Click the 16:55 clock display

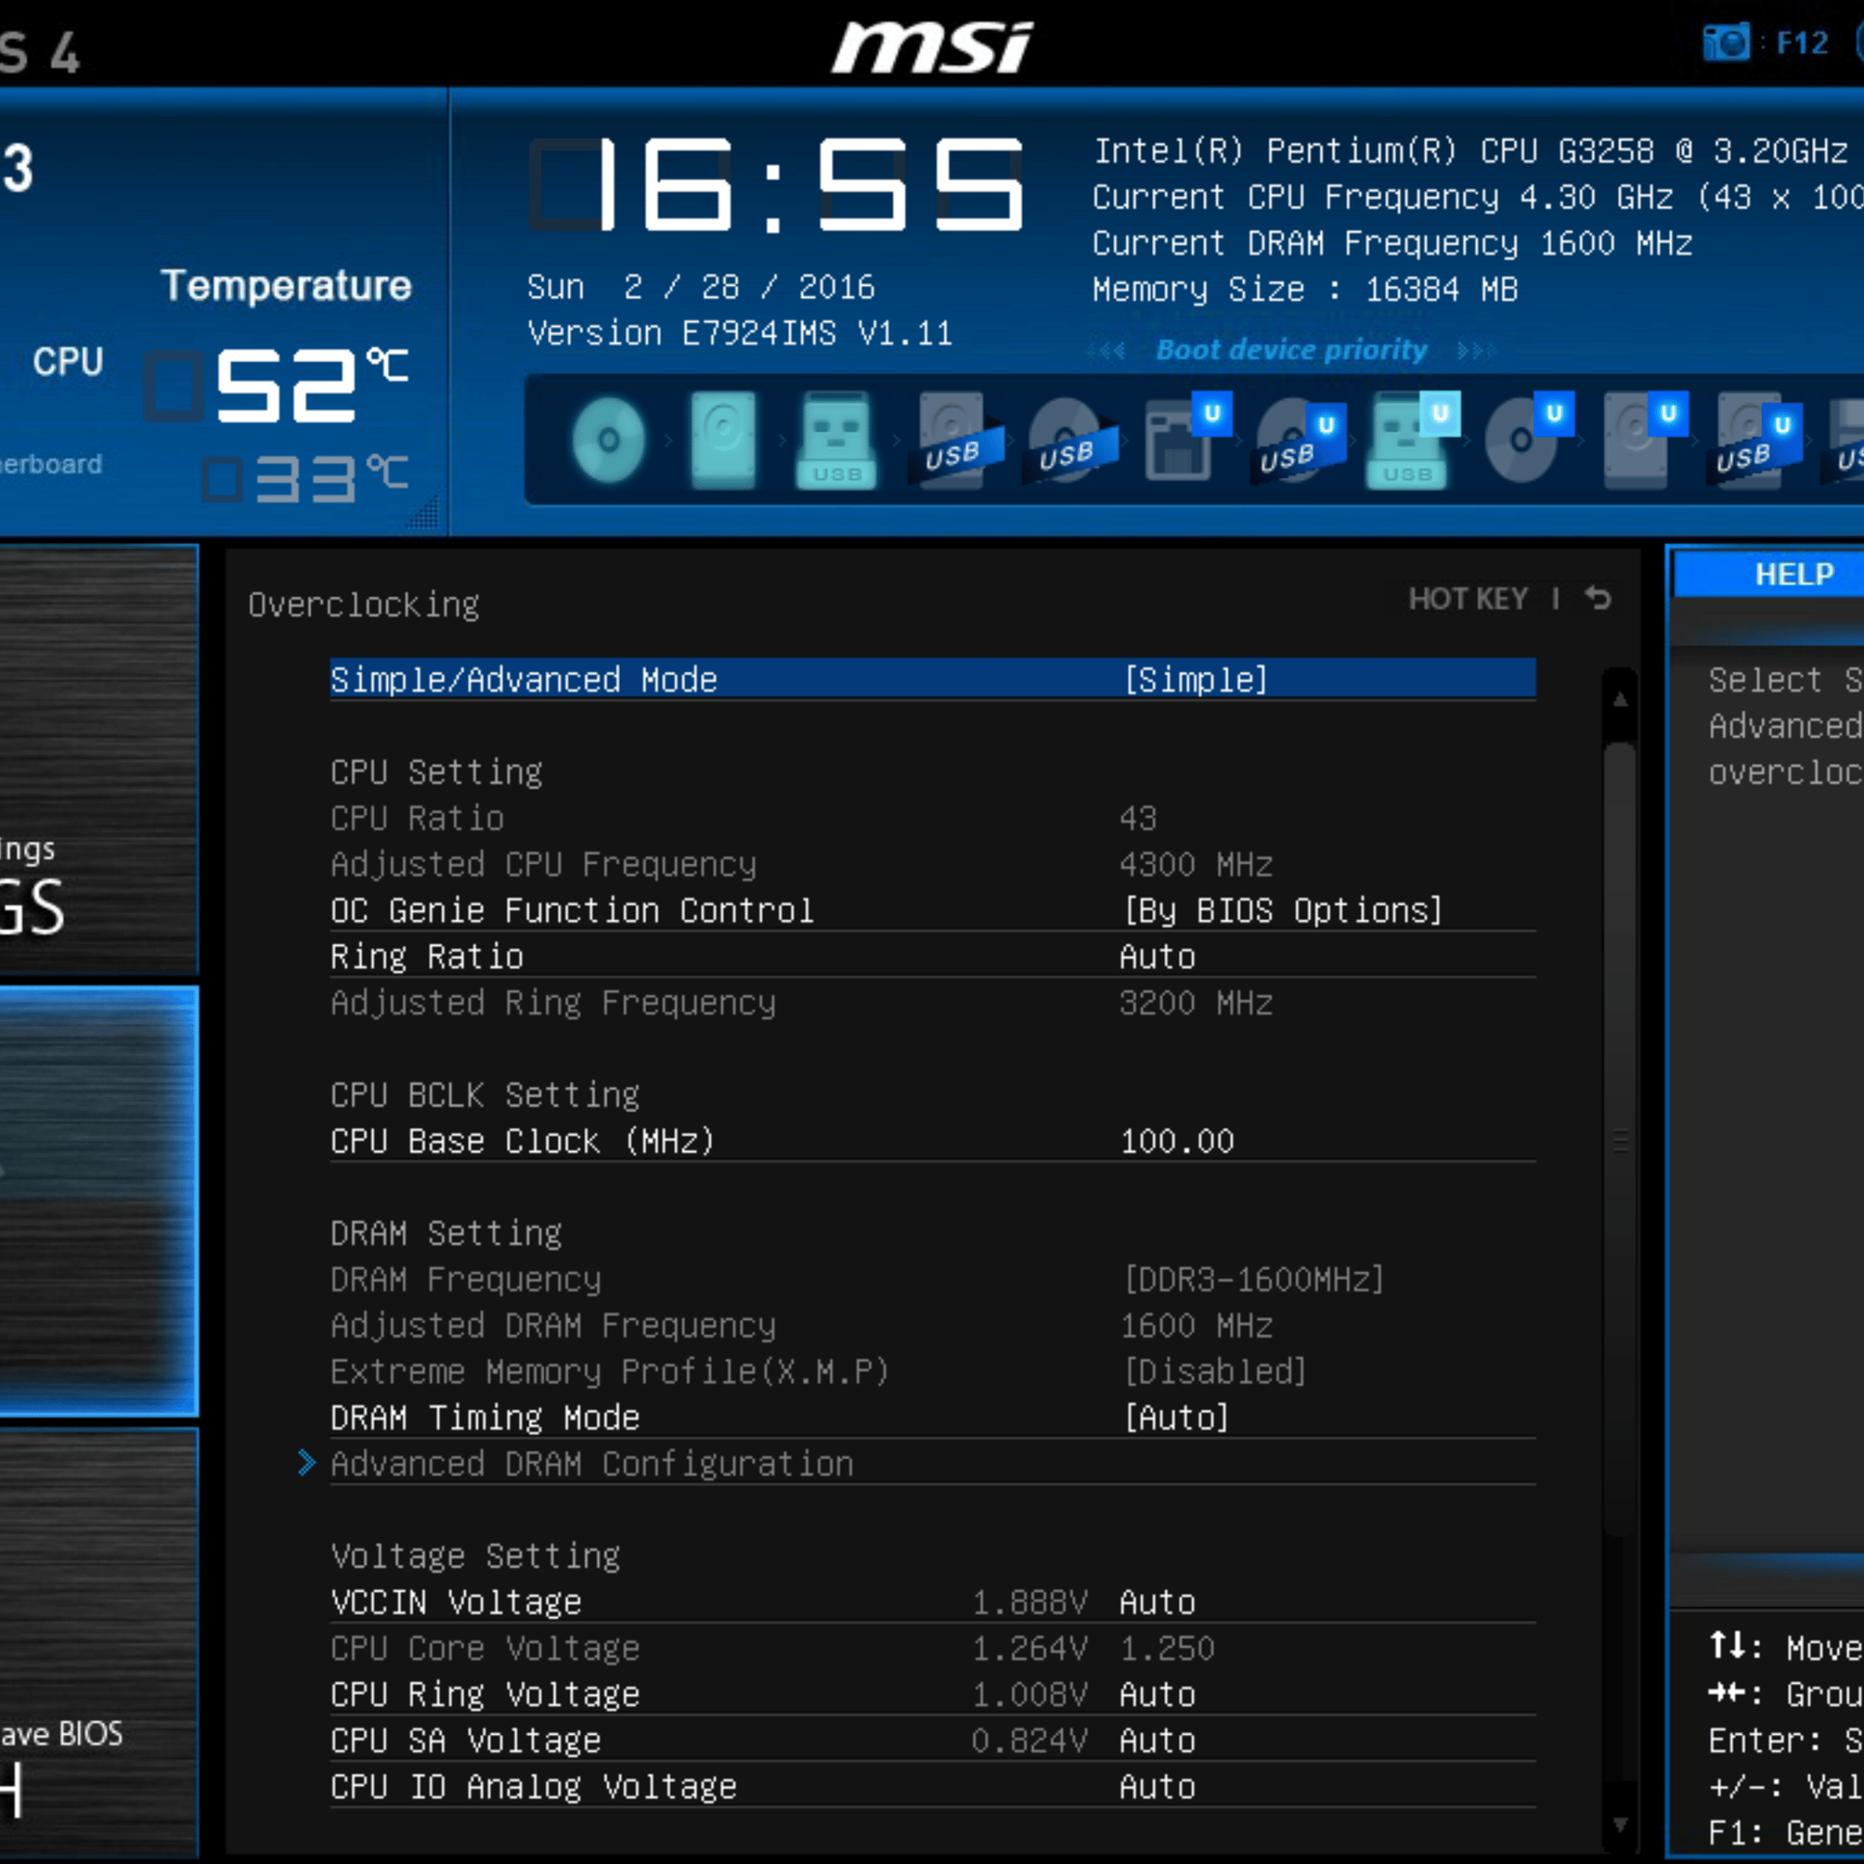[775, 184]
